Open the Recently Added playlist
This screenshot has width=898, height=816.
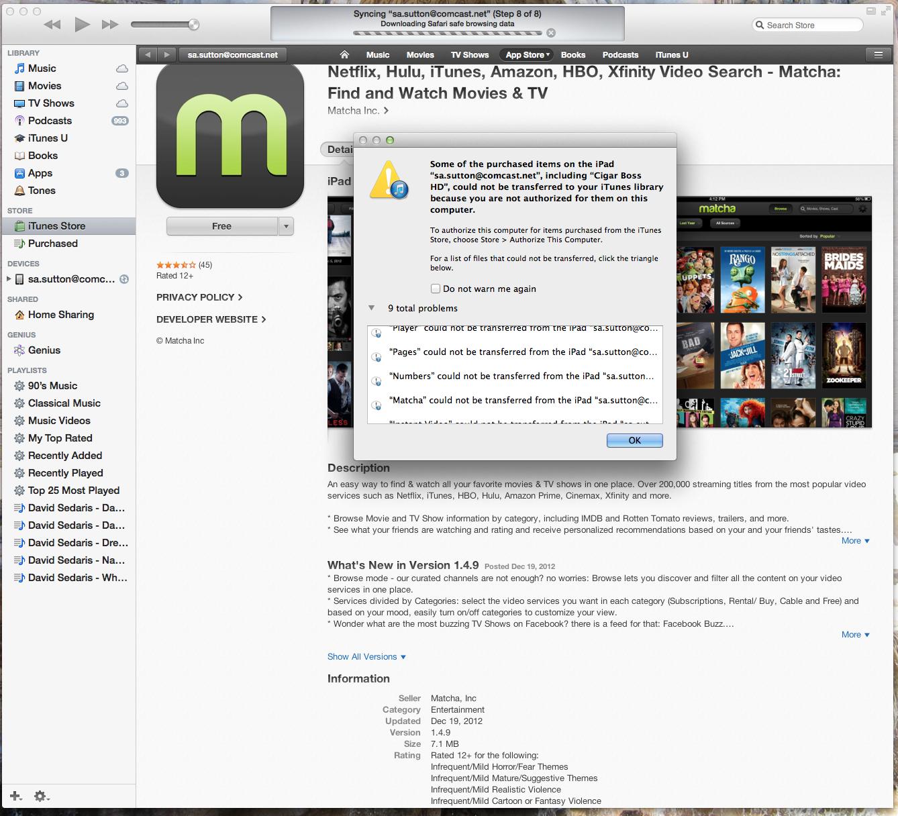(x=58, y=456)
